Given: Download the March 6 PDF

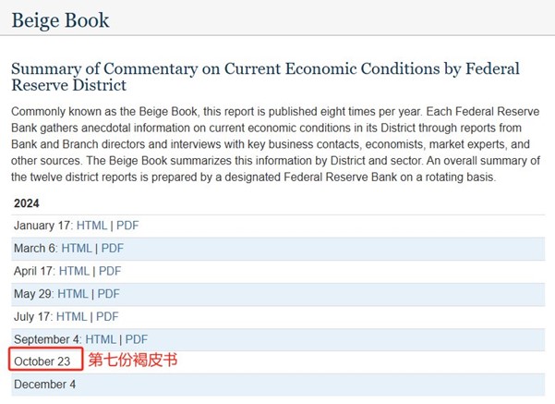Looking at the screenshot, I should tap(113, 249).
